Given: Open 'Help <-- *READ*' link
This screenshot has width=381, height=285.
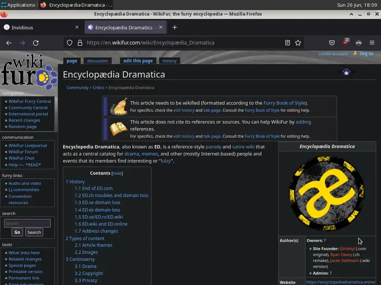Looking at the screenshot, I should (25, 164).
